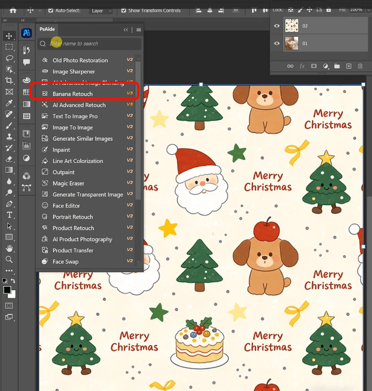372x391 pixels.
Task: Open the PsAide plugin panel icon
Action: 27,32
